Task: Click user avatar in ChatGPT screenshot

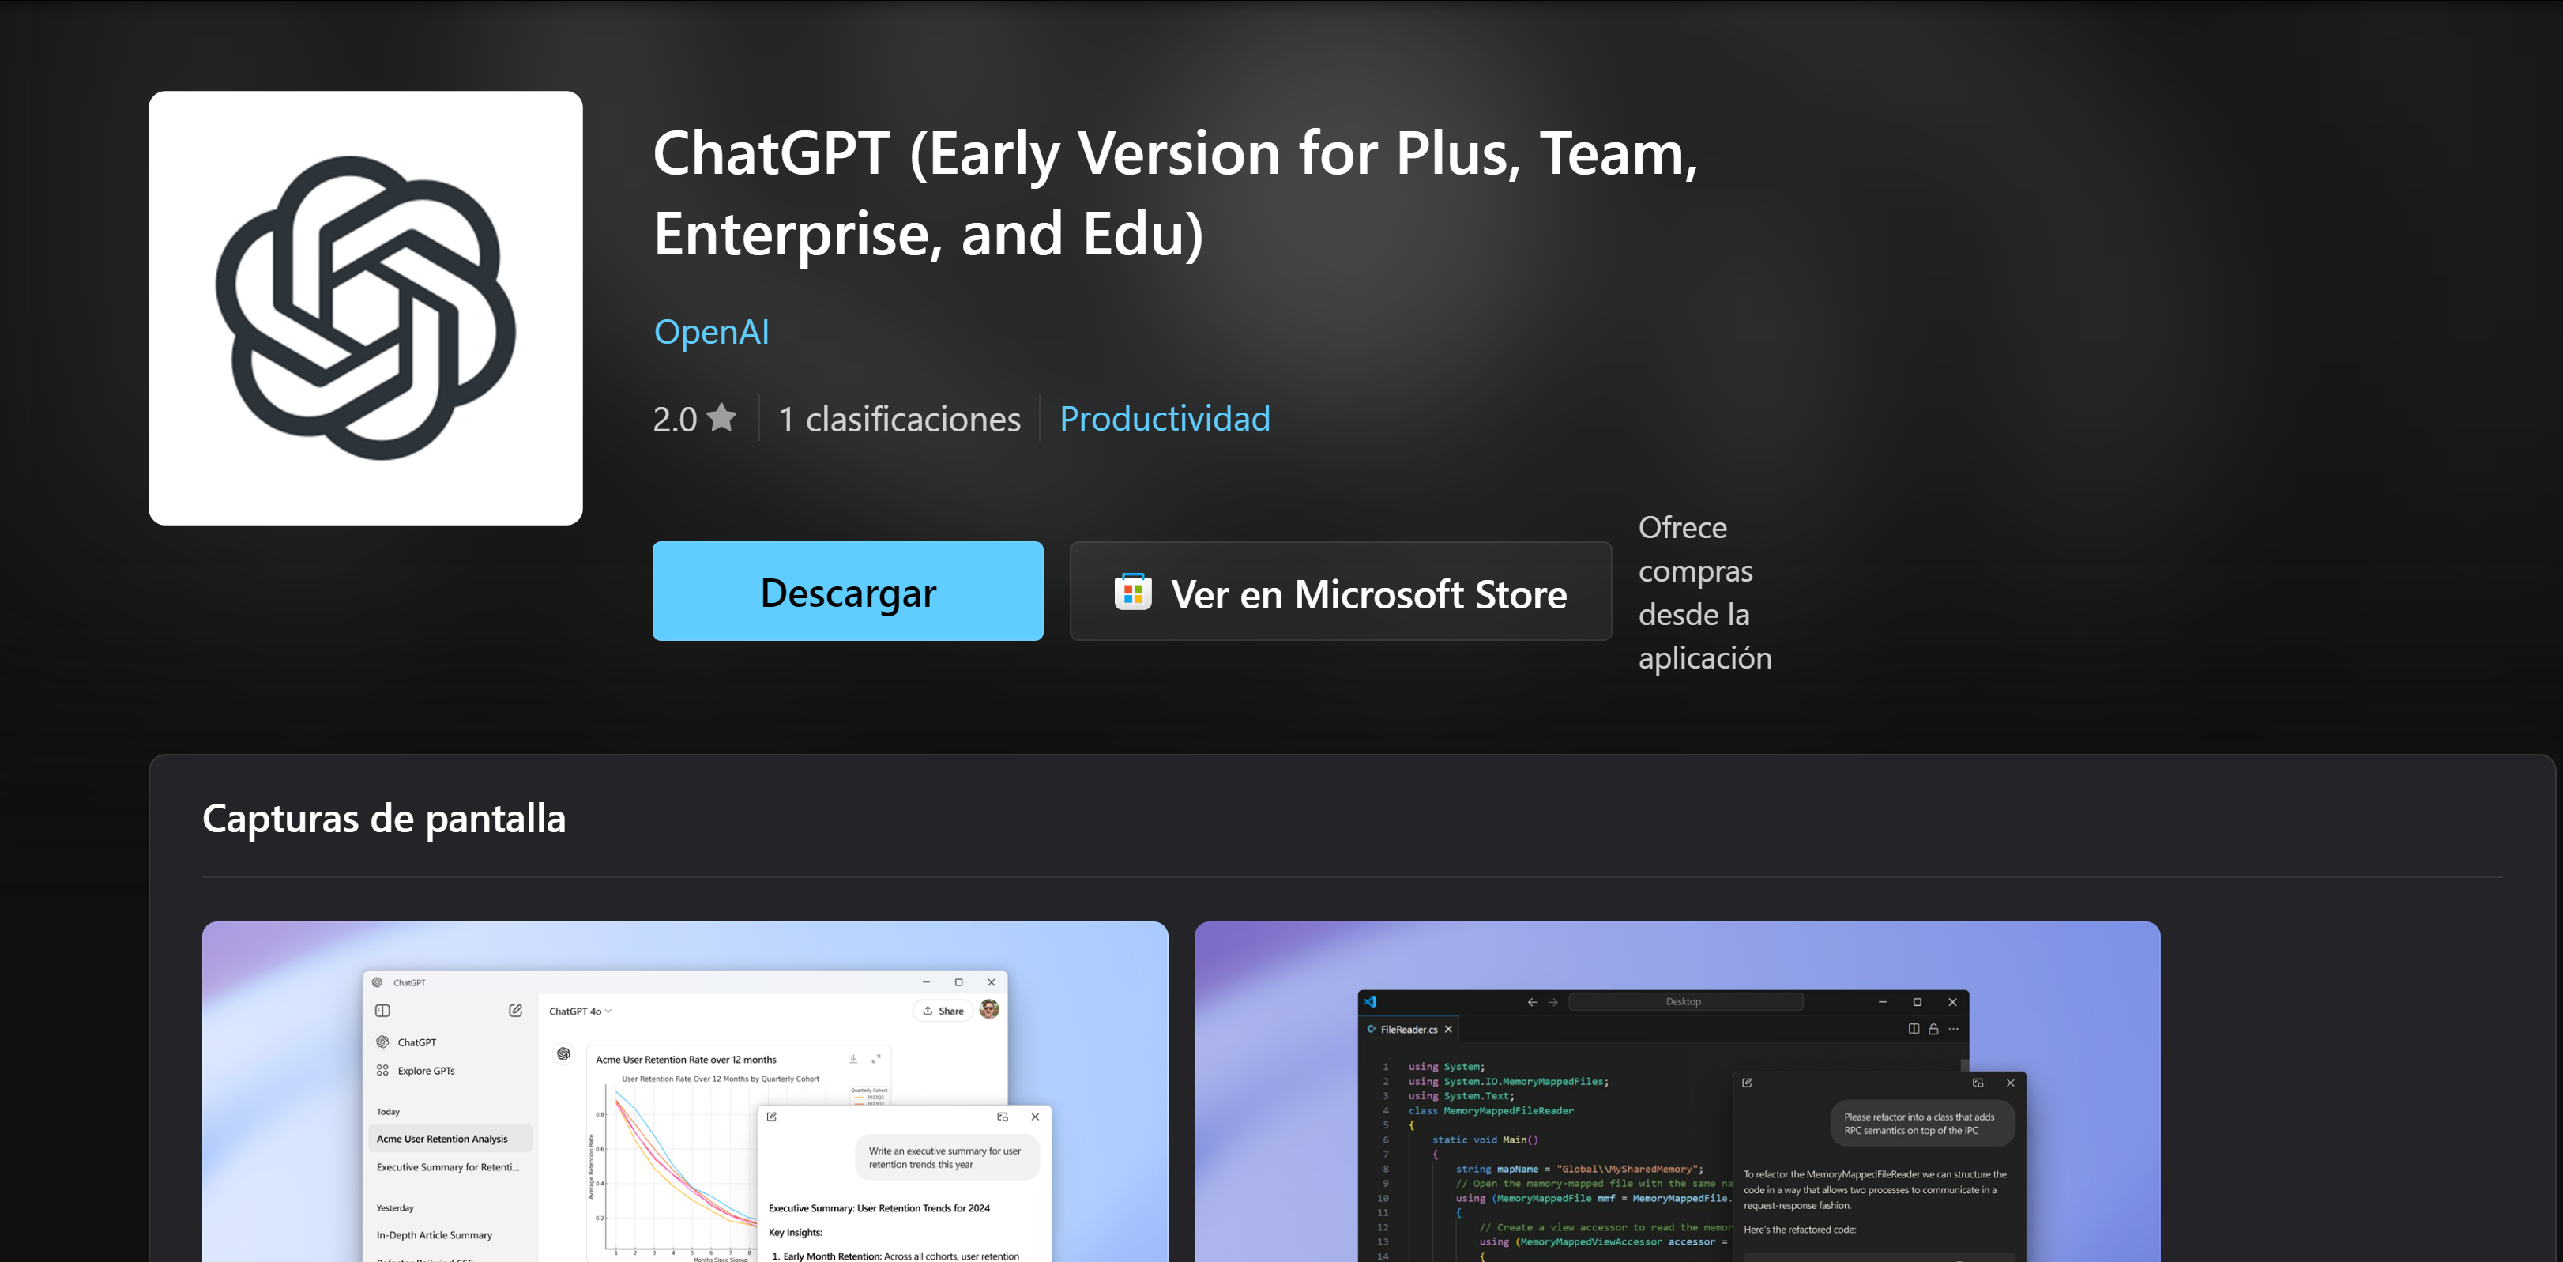Action: click(989, 1009)
